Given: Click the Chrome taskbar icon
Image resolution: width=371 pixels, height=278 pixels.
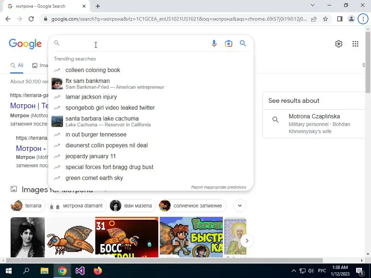Looking at the screenshot, I should click(62, 271).
